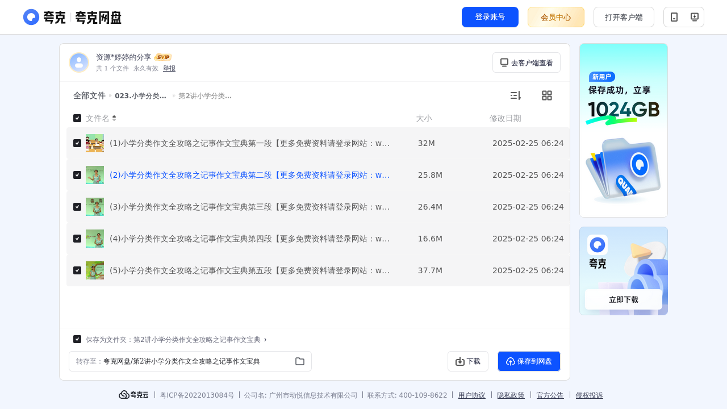Click 大小 column header
This screenshot has height=409, width=727.
point(424,118)
